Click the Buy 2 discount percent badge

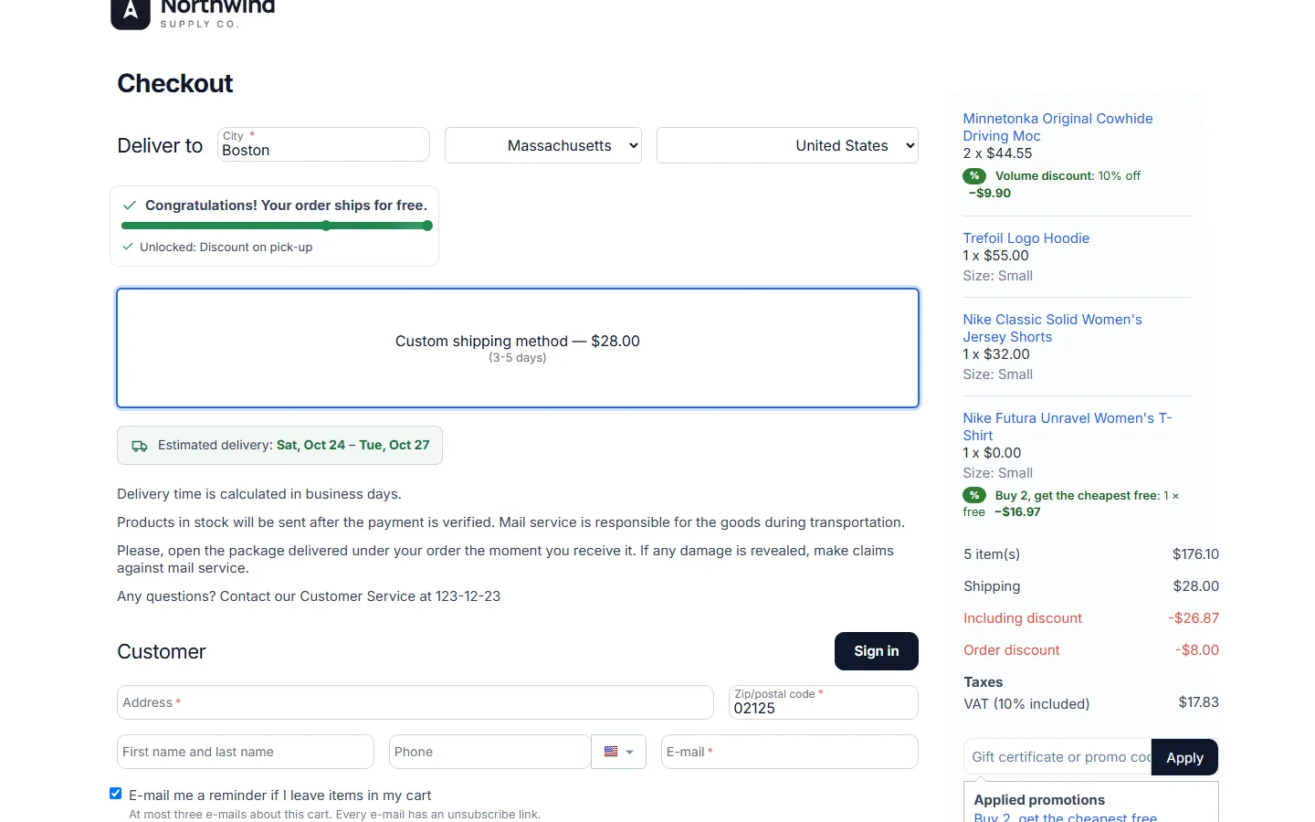(x=974, y=495)
